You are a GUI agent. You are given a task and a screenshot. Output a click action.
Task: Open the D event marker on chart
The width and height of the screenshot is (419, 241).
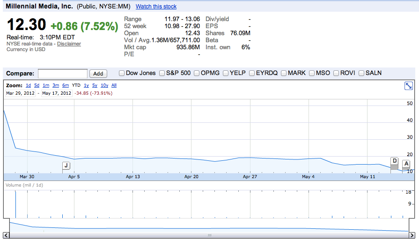tap(395, 161)
